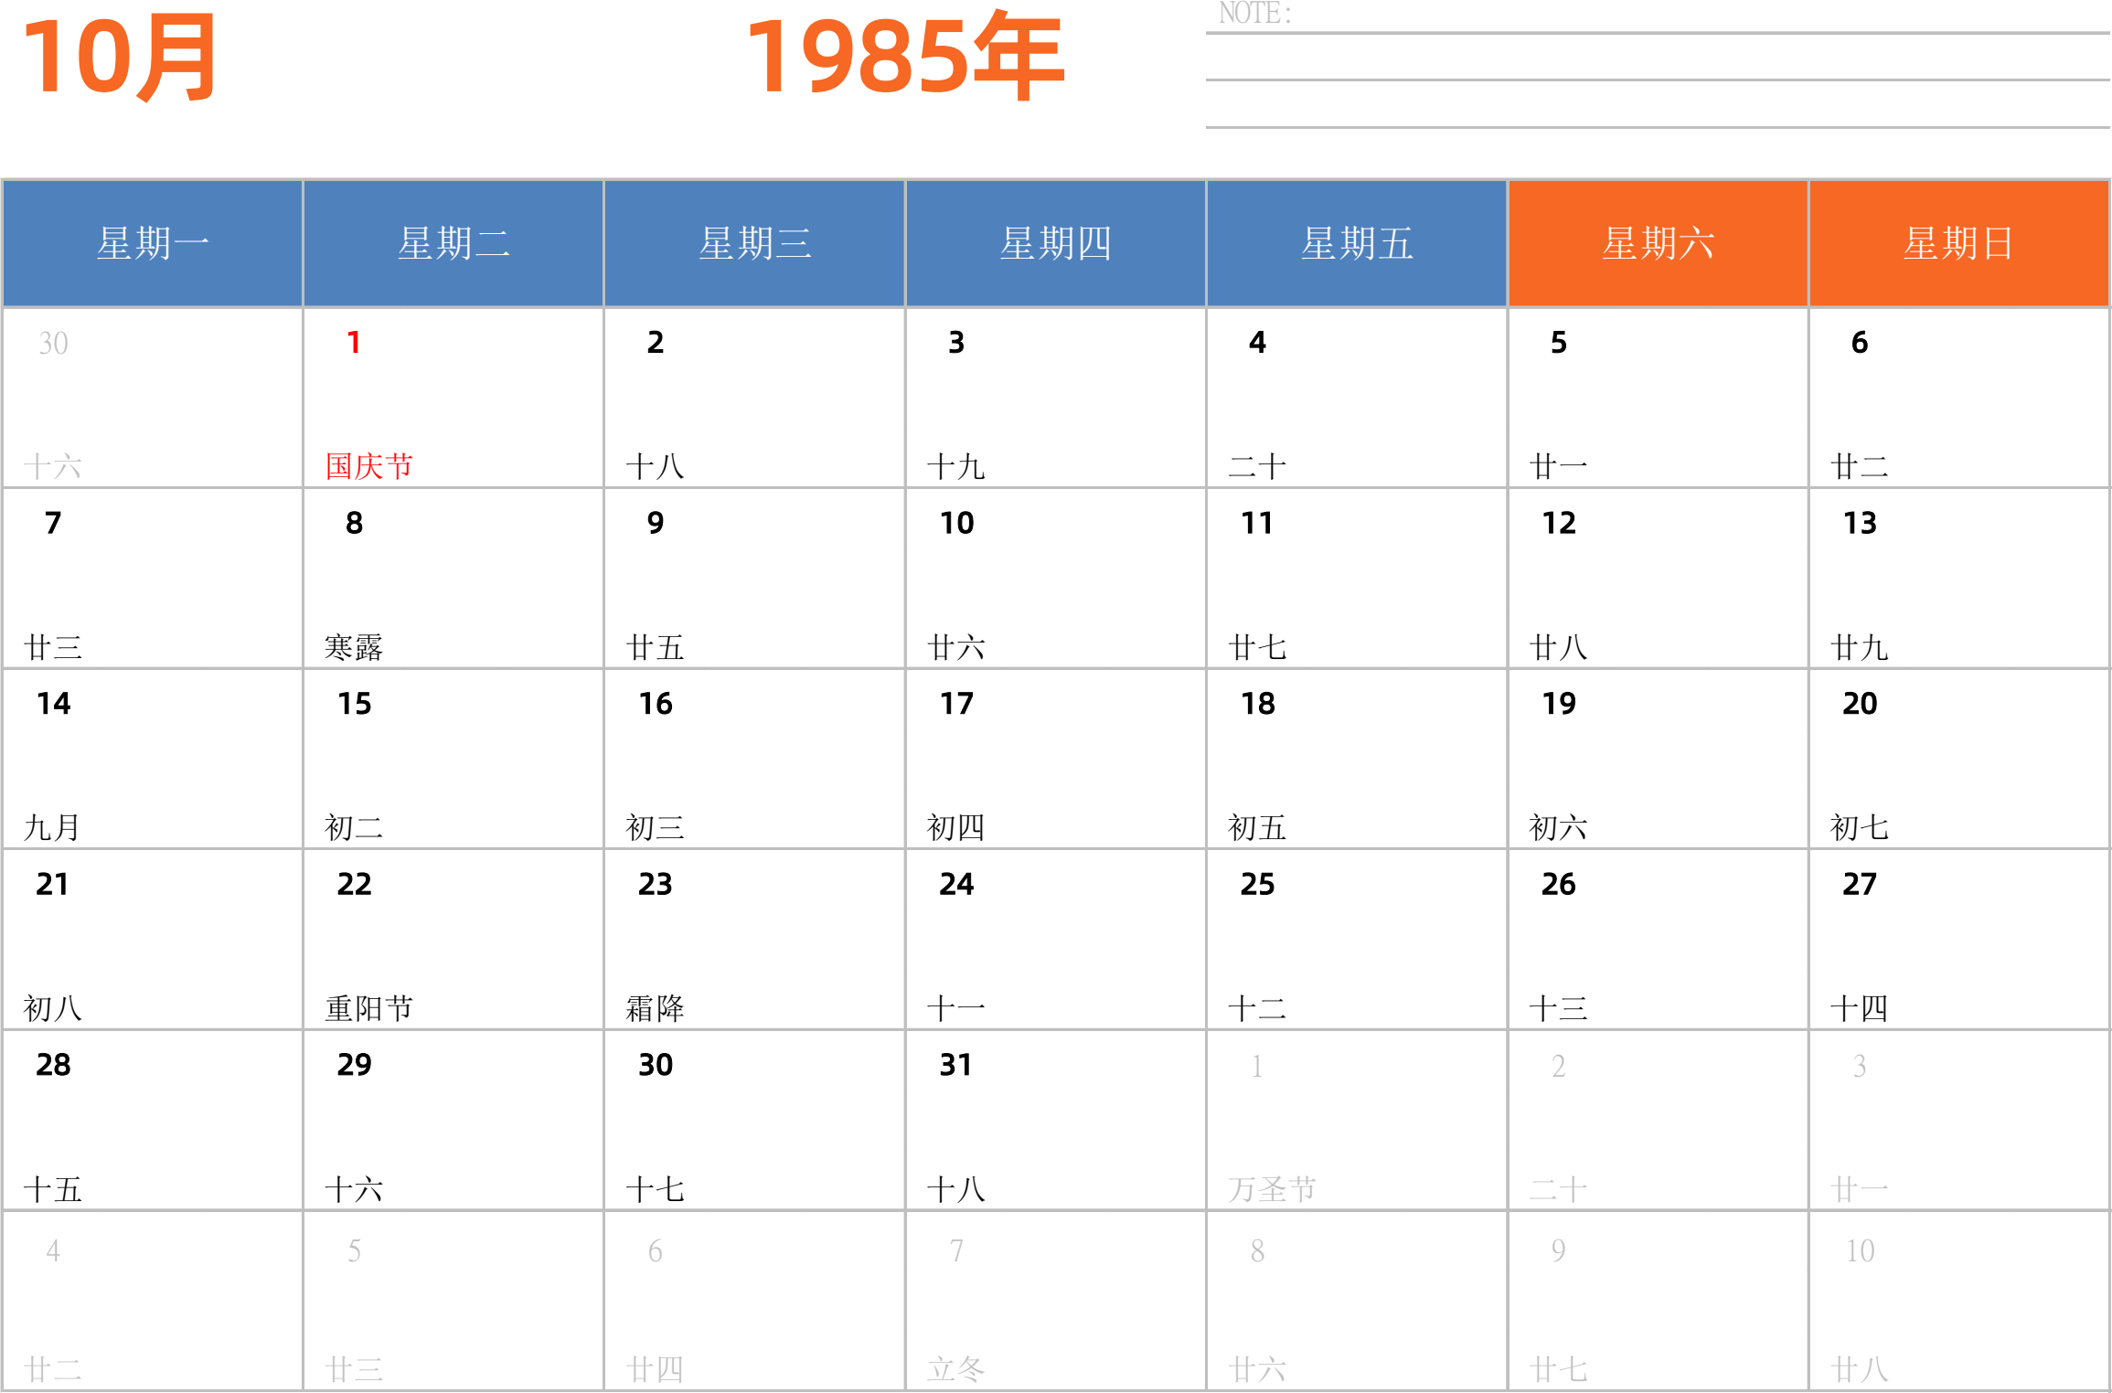Click the 初八 lunar label

pyautogui.click(x=53, y=1008)
